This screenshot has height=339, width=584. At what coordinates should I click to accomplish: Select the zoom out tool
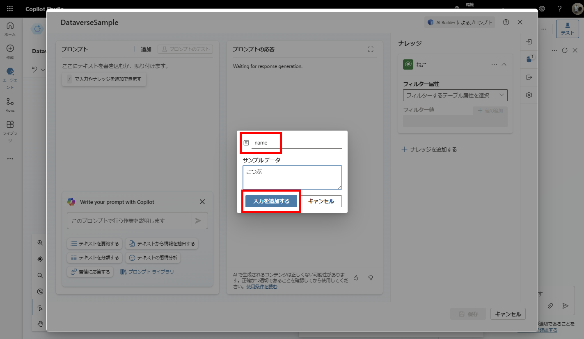tap(40, 275)
